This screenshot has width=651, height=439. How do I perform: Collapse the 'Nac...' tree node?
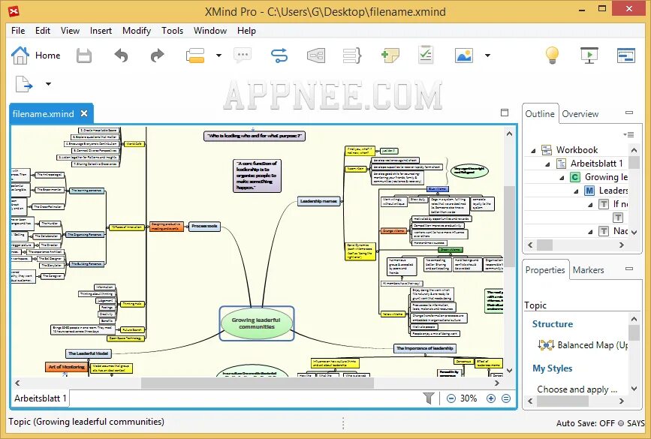coord(590,232)
